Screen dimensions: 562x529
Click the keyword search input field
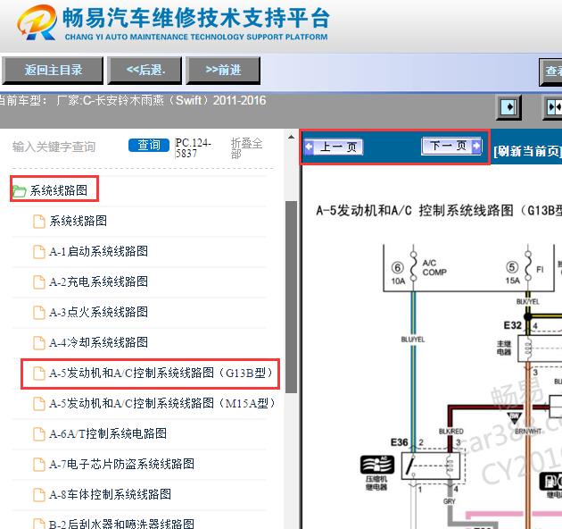click(x=66, y=147)
